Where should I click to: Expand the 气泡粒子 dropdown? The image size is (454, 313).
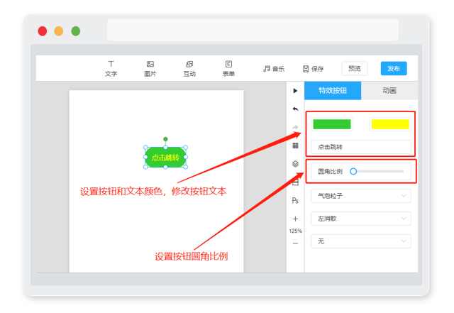pyautogui.click(x=361, y=196)
